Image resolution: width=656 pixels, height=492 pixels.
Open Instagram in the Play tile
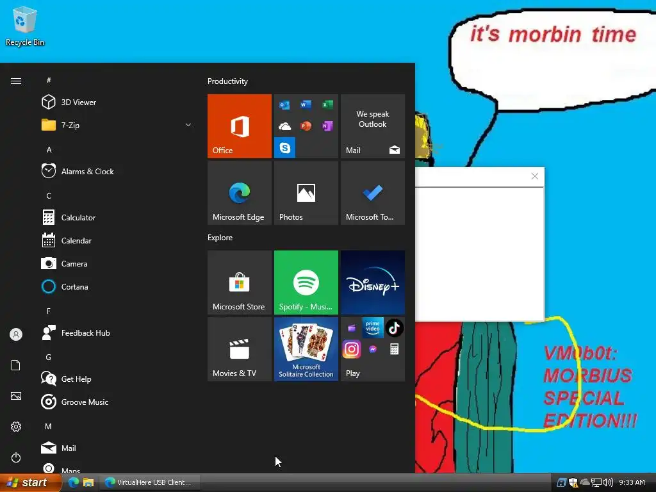coord(352,349)
